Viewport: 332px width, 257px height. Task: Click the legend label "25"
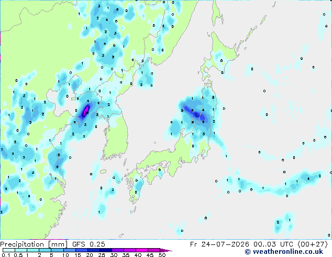click(102, 255)
